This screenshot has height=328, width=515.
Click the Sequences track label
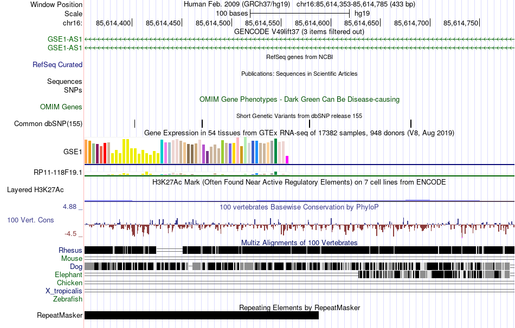click(x=65, y=81)
